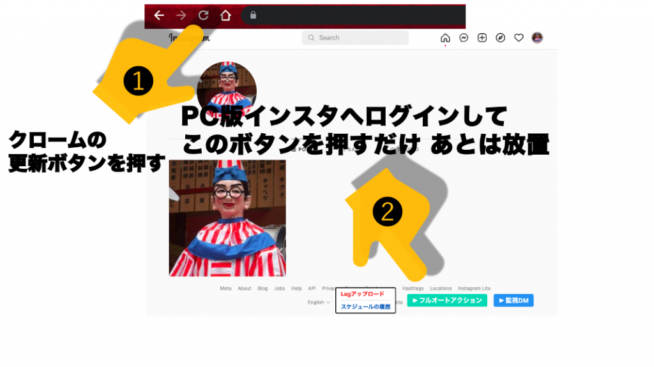Click the green フルオートアクション button
Image resolution: width=654 pixels, height=367 pixels.
point(447,301)
